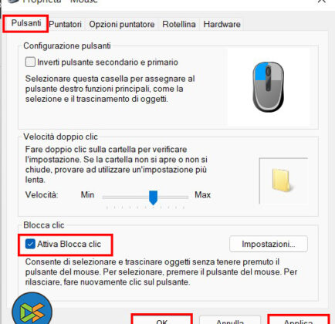Click the yellow test folder icon
The height and width of the screenshot is (324, 335).
pos(282,180)
